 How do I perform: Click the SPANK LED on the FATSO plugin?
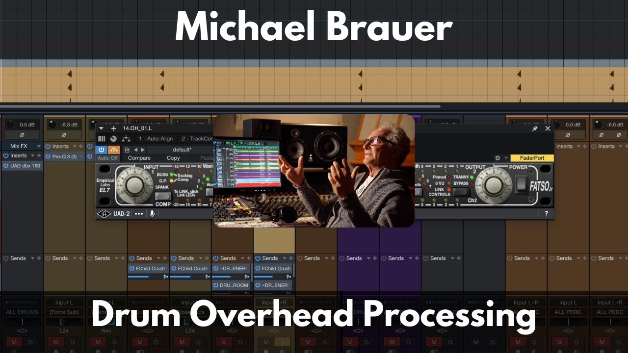coord(171,187)
